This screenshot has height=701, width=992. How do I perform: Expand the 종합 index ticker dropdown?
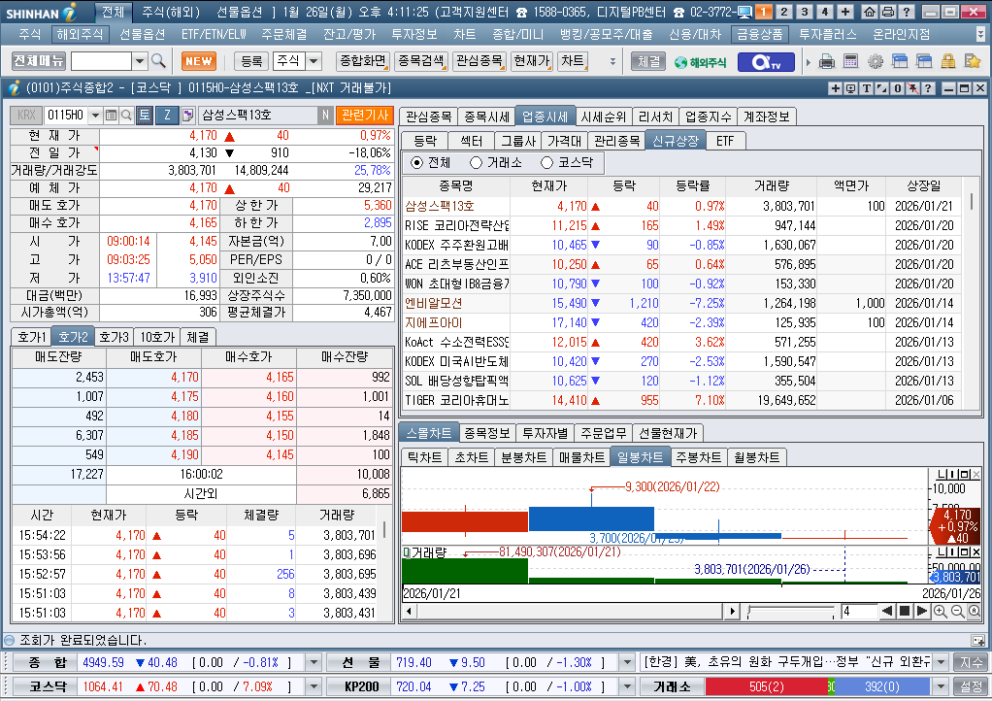[x=314, y=662]
